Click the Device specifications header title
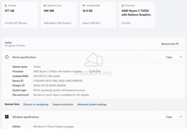 (24, 57)
